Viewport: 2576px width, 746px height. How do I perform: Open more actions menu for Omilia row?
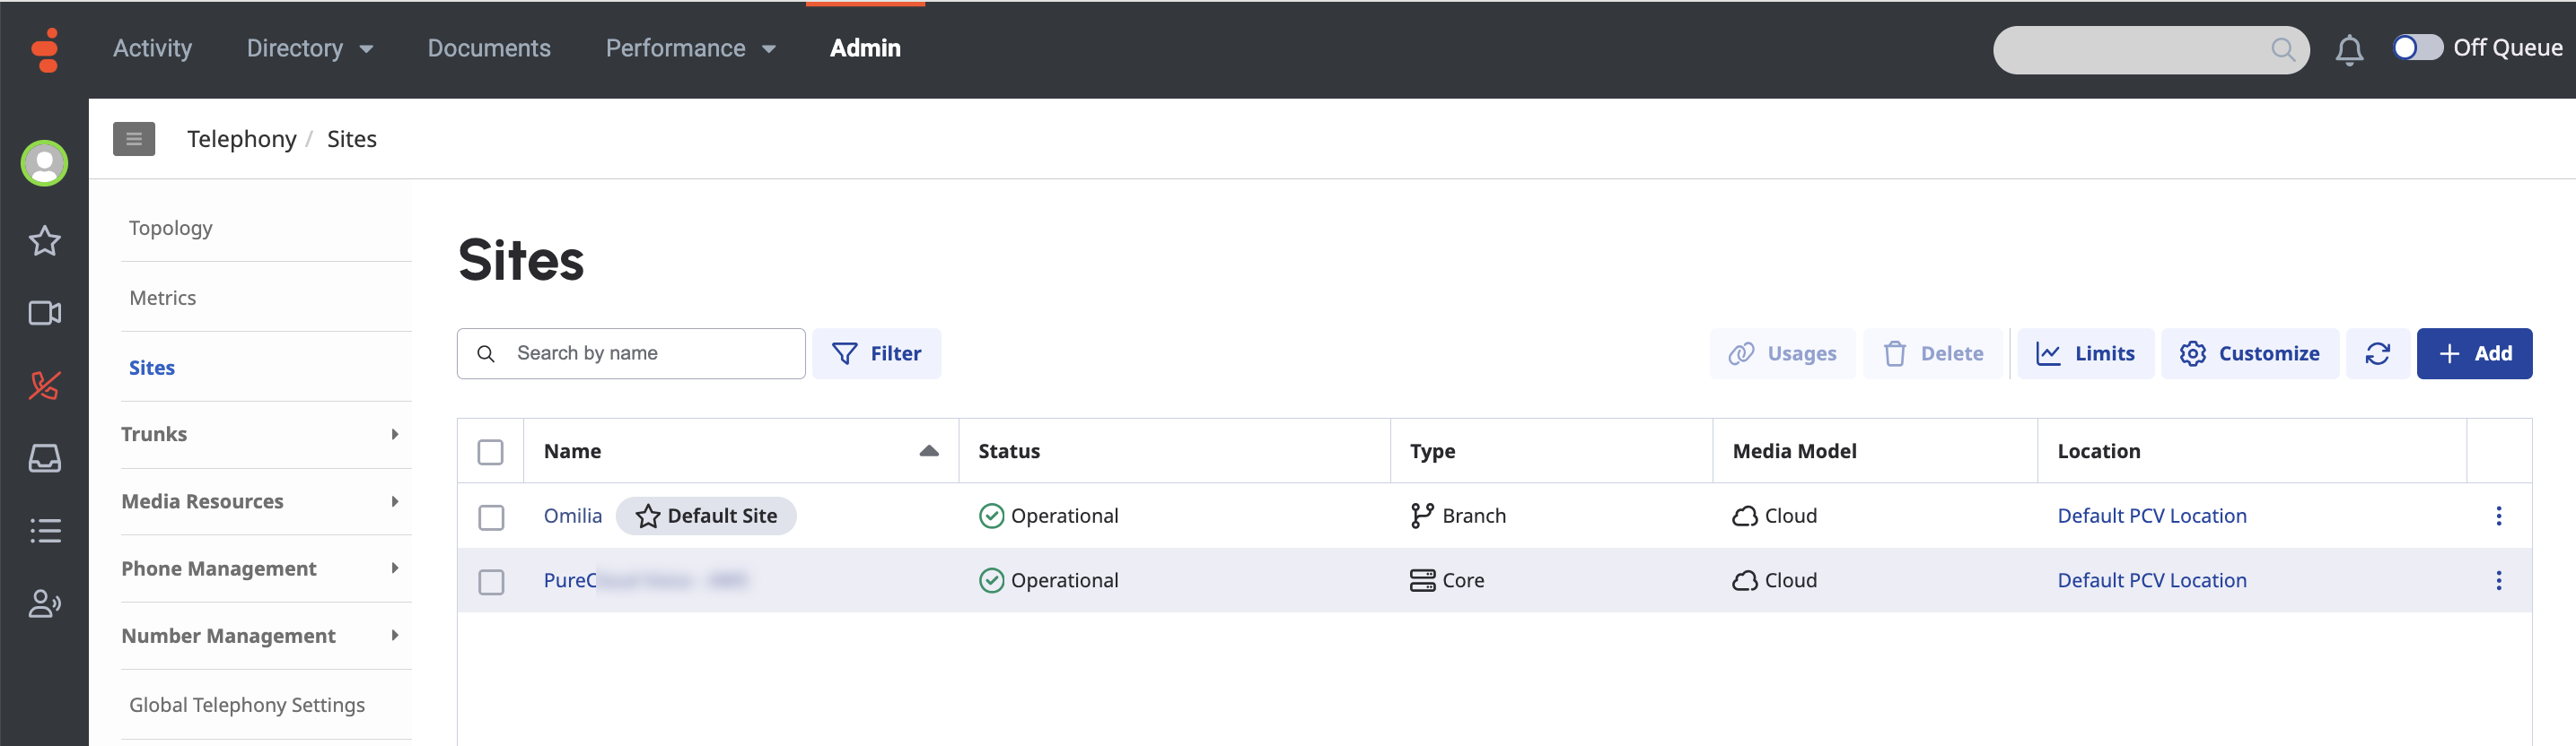[x=2497, y=516]
